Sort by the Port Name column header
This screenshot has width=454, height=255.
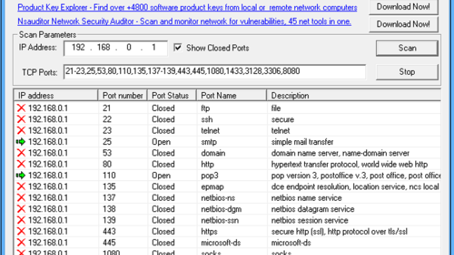(232, 96)
